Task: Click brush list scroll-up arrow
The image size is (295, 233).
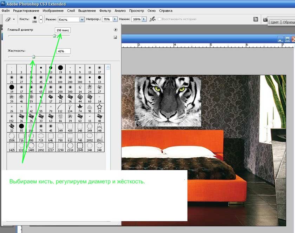Action: pos(108,68)
